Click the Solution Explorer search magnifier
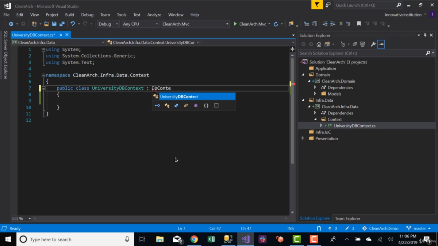Screen dimensions: 438x246 pos(428,53)
